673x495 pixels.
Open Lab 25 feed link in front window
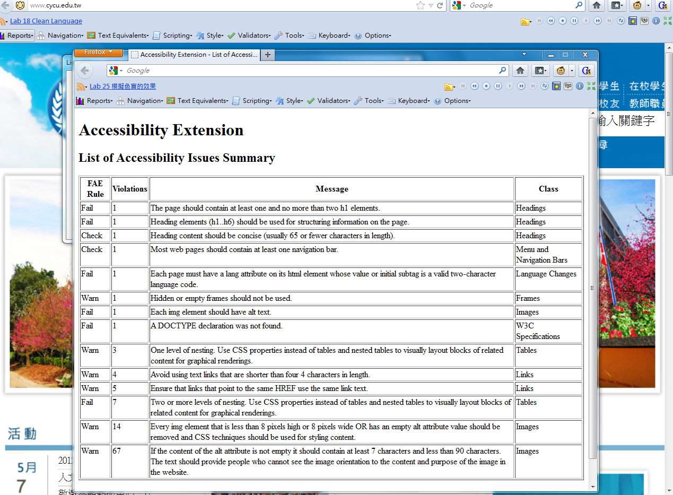123,86
